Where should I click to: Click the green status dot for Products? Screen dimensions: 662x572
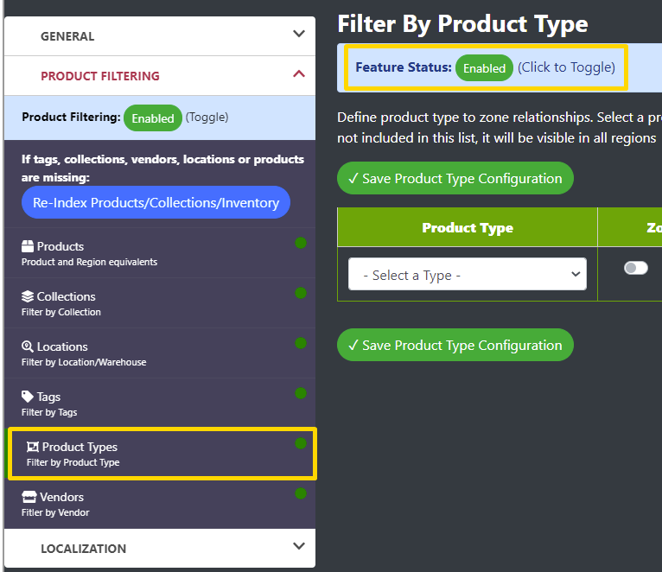pos(301,243)
